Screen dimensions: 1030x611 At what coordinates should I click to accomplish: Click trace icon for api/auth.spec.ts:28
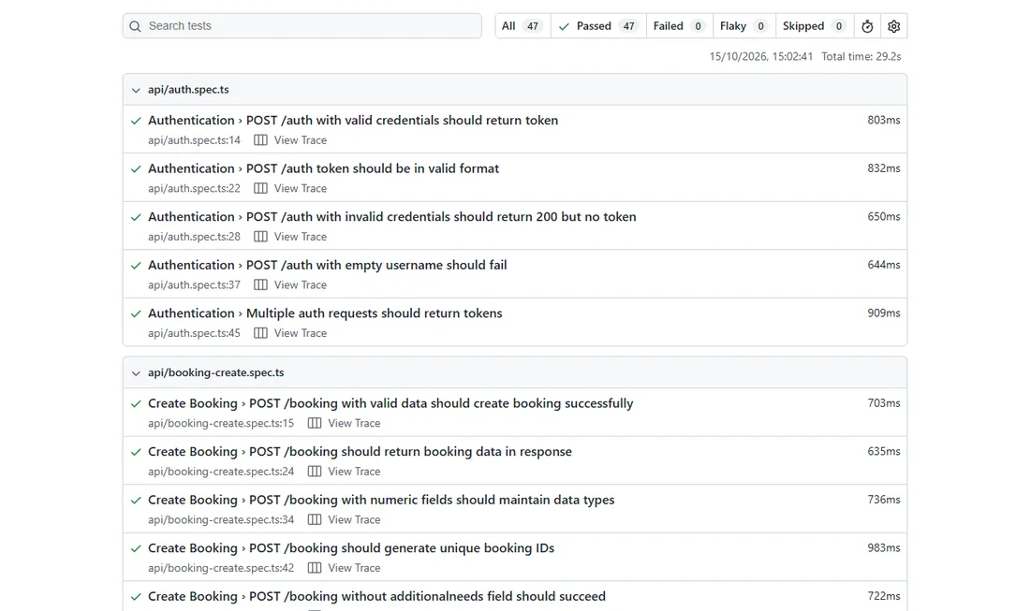pos(261,237)
